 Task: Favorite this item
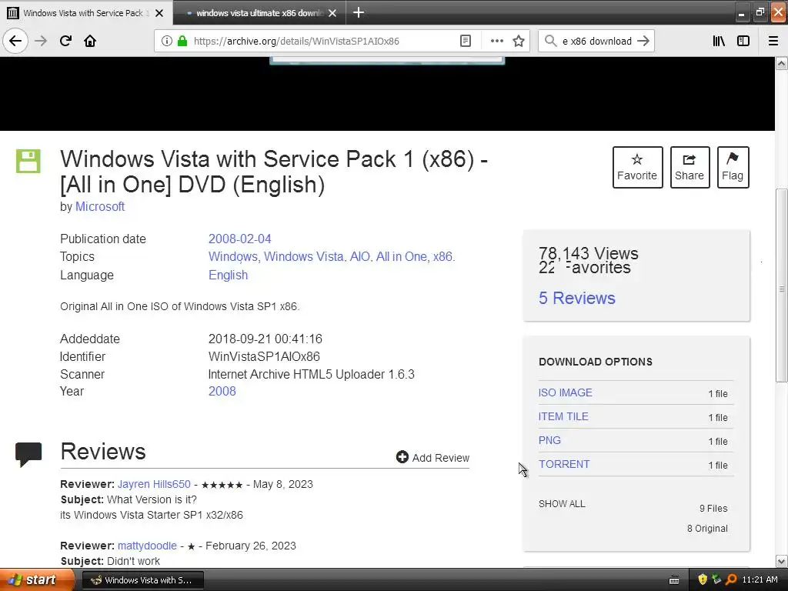637,167
